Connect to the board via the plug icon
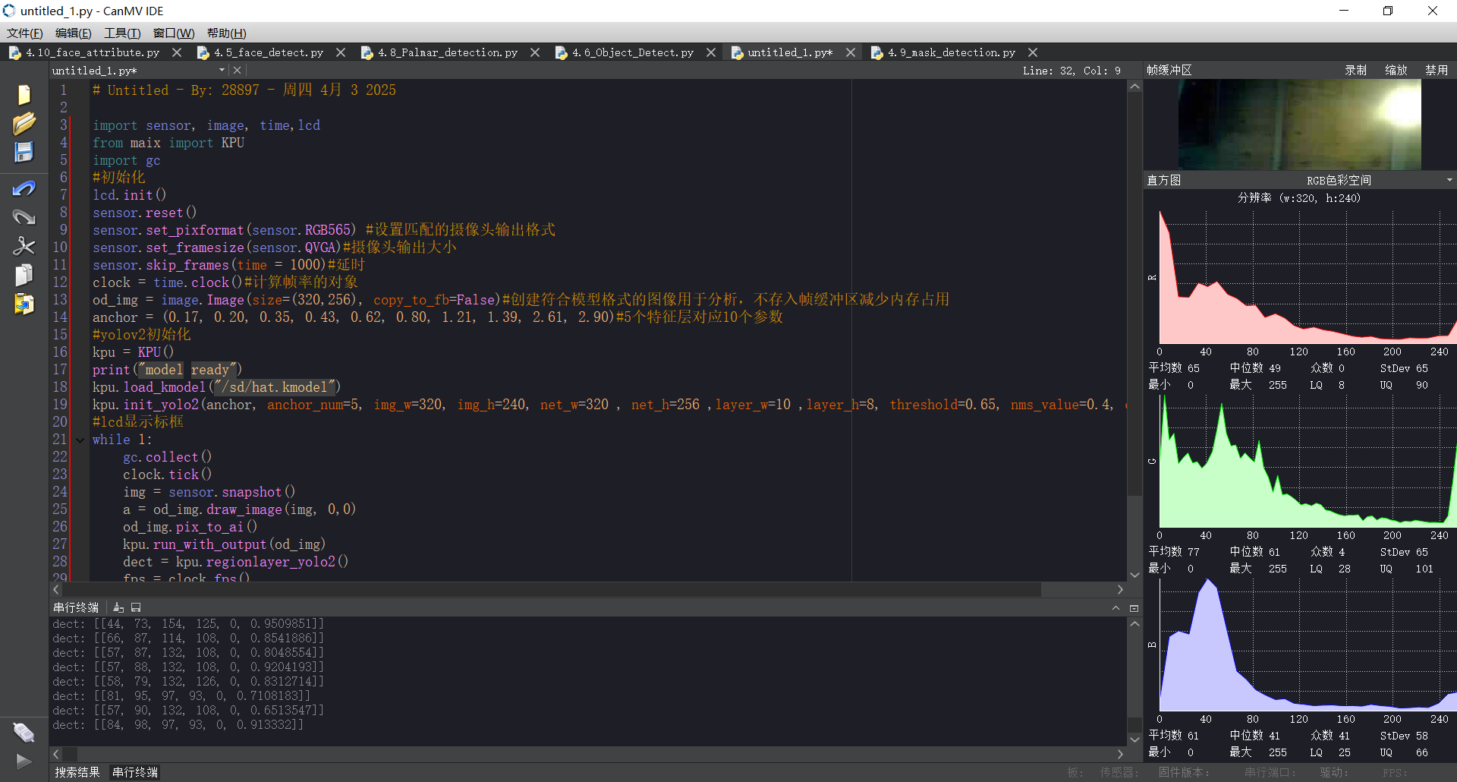The image size is (1457, 782). tap(24, 733)
